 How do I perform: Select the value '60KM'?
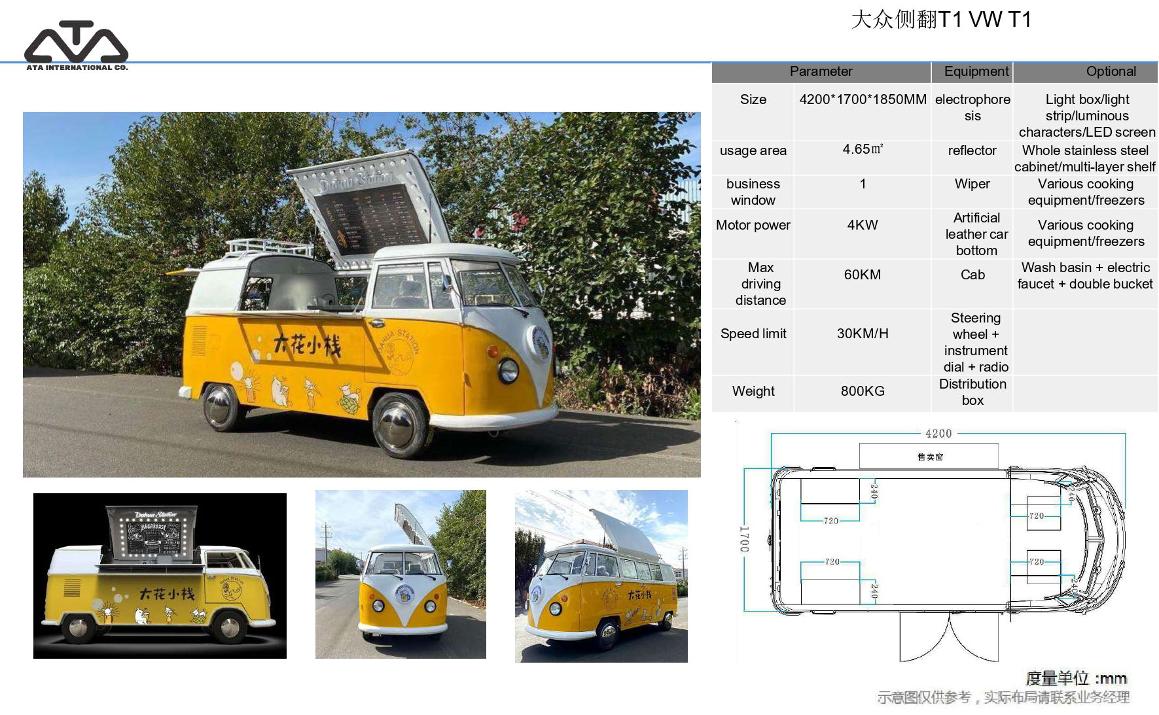tap(863, 275)
